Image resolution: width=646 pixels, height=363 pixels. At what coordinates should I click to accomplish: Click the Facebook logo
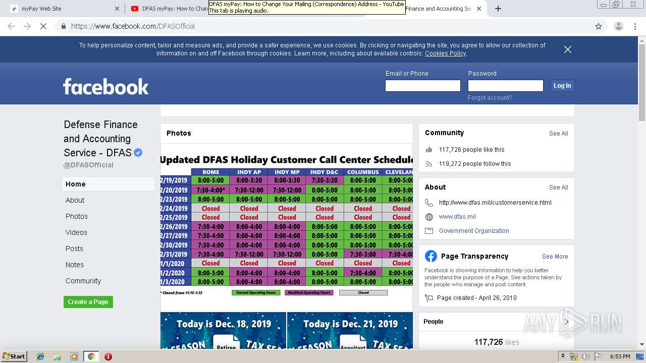point(105,86)
